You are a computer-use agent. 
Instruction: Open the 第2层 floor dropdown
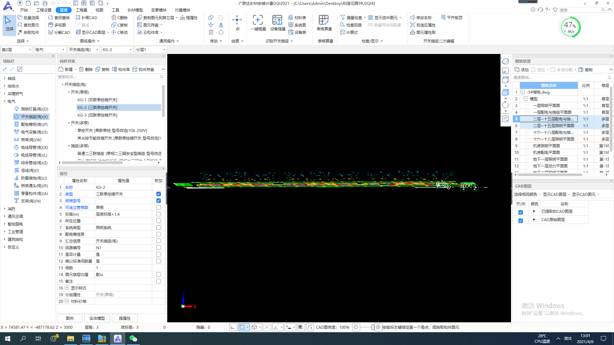click(17, 50)
